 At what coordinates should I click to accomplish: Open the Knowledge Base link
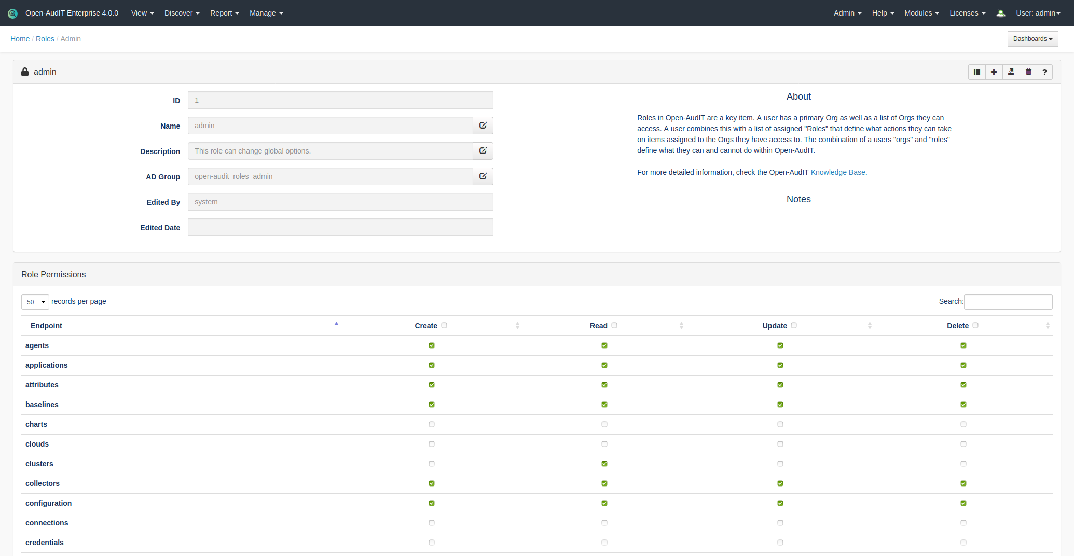[x=837, y=172]
